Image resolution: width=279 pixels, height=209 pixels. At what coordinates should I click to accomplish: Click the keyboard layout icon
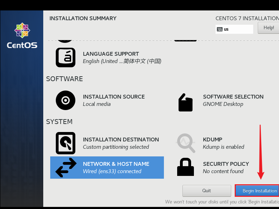point(220,29)
